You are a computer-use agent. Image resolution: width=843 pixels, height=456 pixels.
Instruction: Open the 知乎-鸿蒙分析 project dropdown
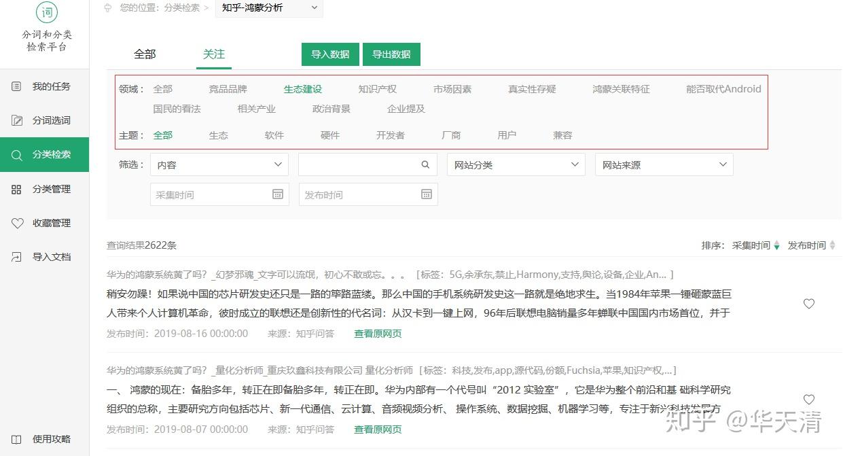pos(269,8)
